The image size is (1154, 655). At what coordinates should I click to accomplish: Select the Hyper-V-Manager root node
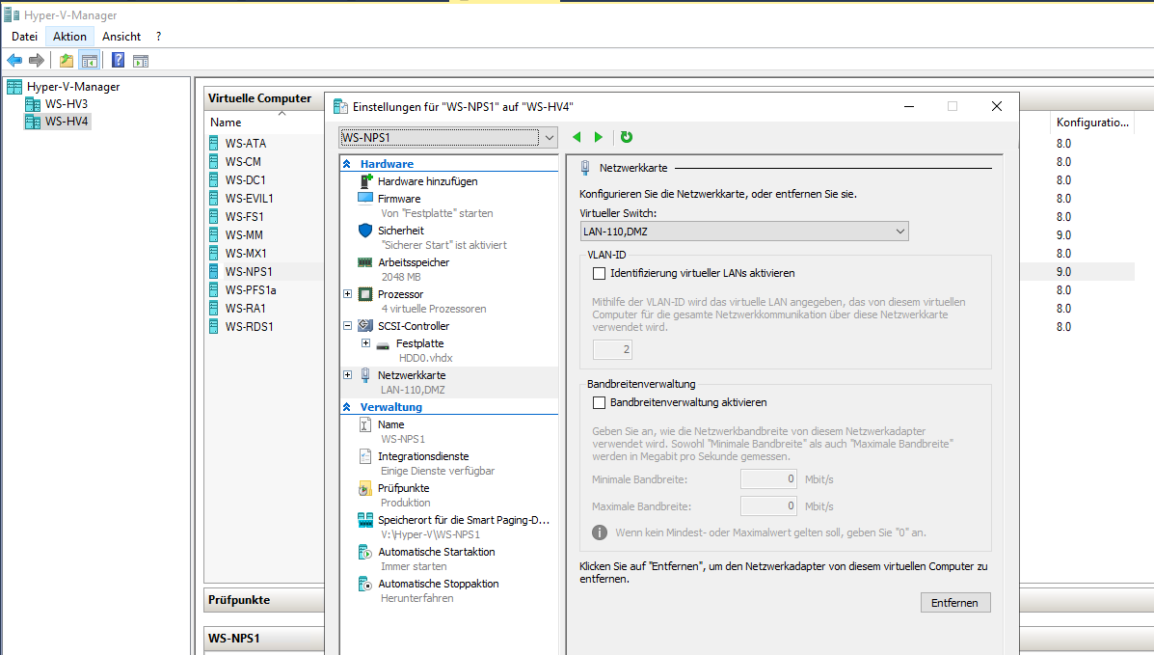[x=73, y=86]
